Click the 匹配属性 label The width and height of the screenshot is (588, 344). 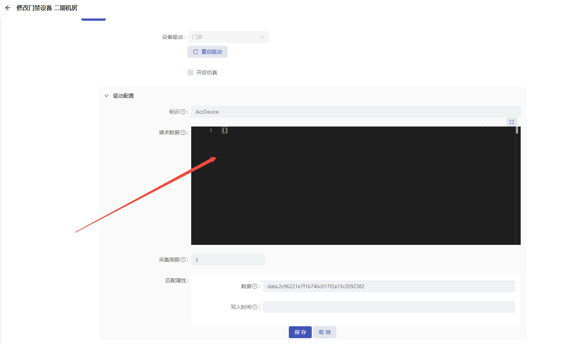[x=177, y=280]
